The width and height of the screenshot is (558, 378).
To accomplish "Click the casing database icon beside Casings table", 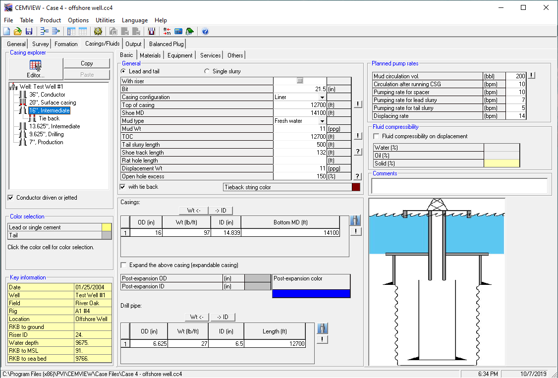I will (x=355, y=220).
